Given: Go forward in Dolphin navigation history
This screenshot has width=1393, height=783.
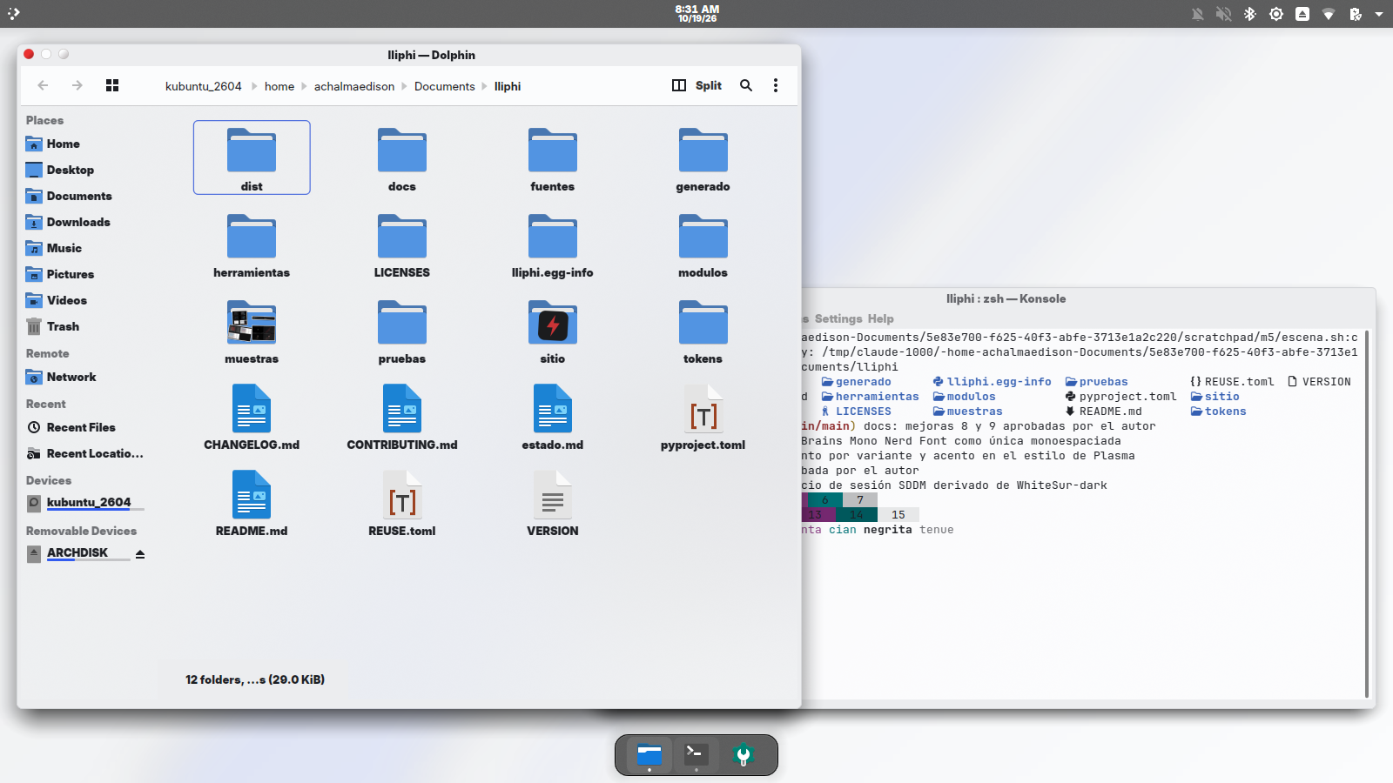Looking at the screenshot, I should (x=77, y=85).
